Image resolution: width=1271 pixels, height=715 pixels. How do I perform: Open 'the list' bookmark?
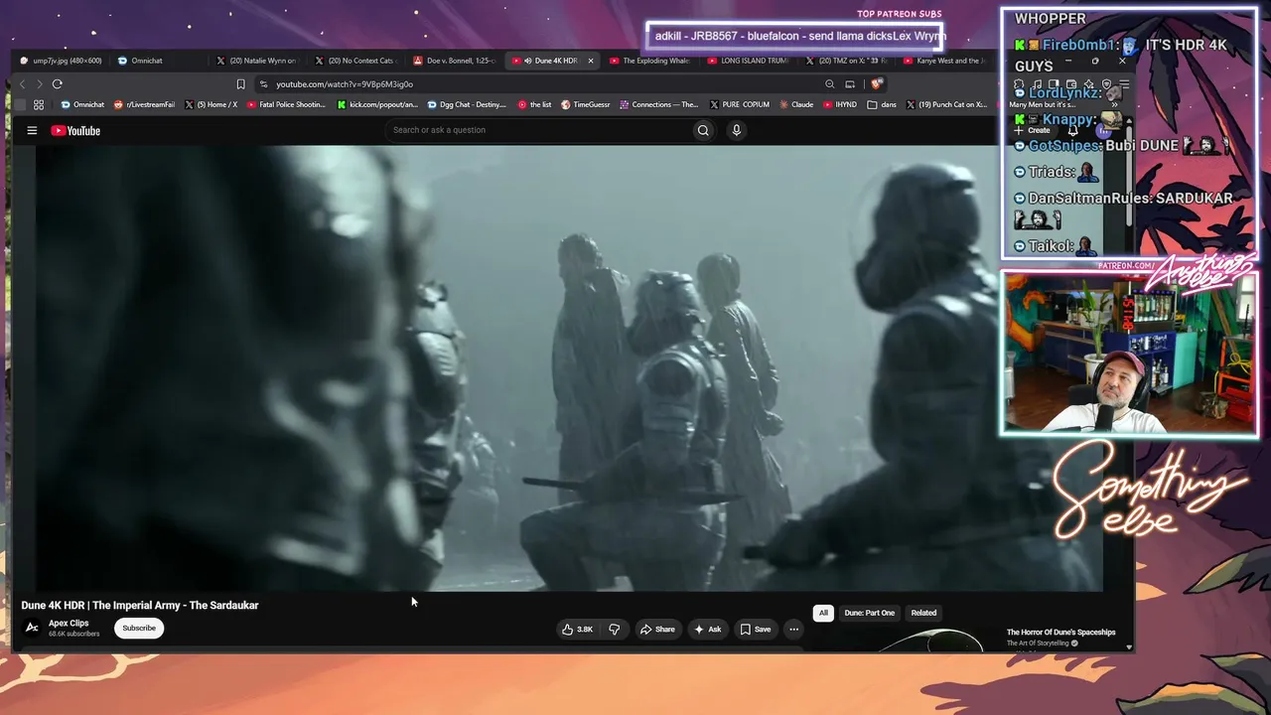click(x=534, y=104)
